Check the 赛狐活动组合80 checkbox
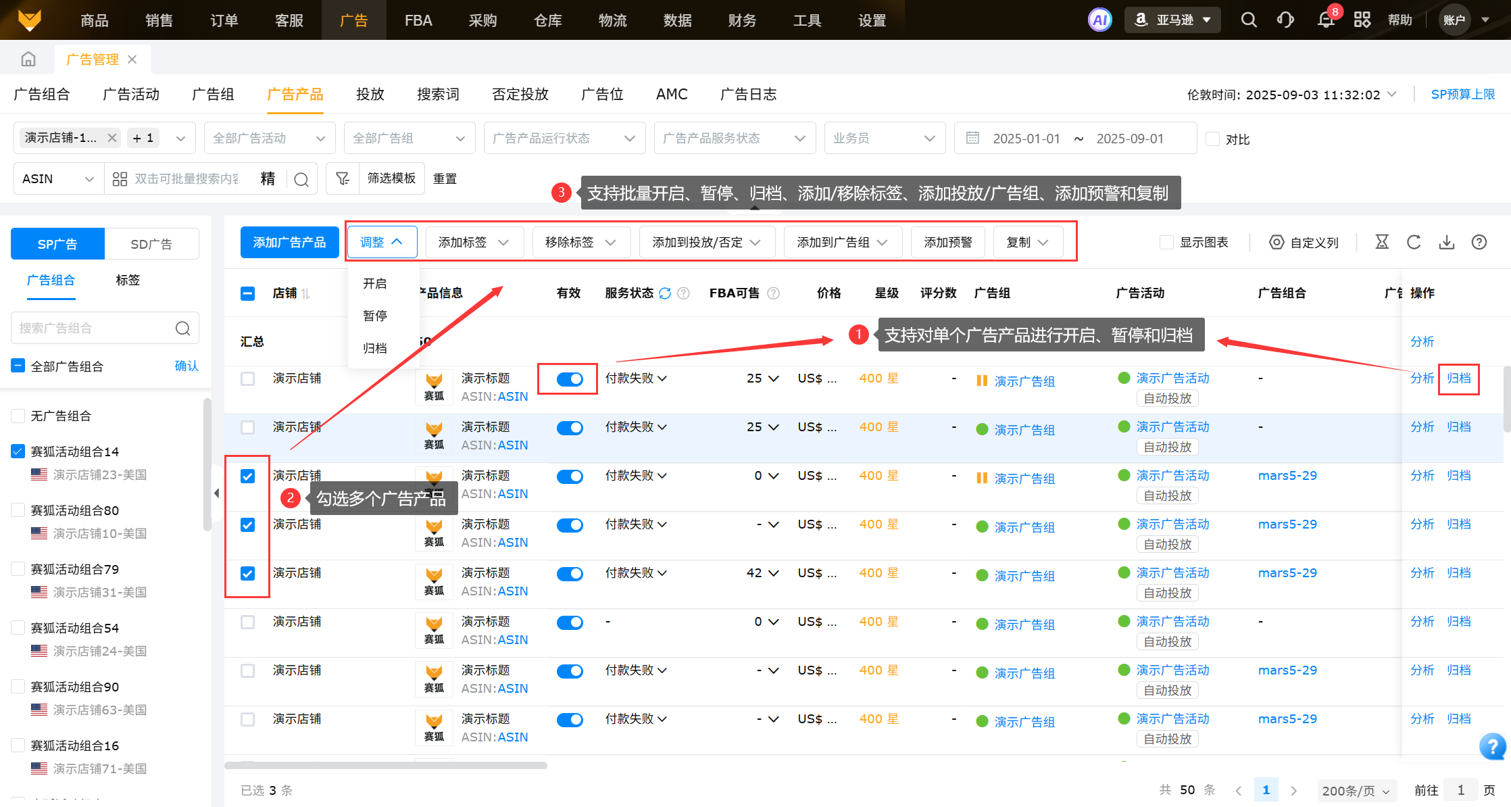Screen dimensions: 1511x807 pos(18,510)
